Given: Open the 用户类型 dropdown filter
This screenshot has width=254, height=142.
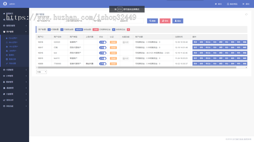Looking at the screenshot, I should [105, 21].
